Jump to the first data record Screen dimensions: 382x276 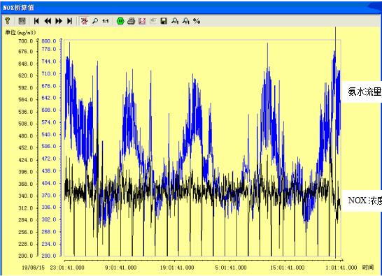click(x=36, y=21)
